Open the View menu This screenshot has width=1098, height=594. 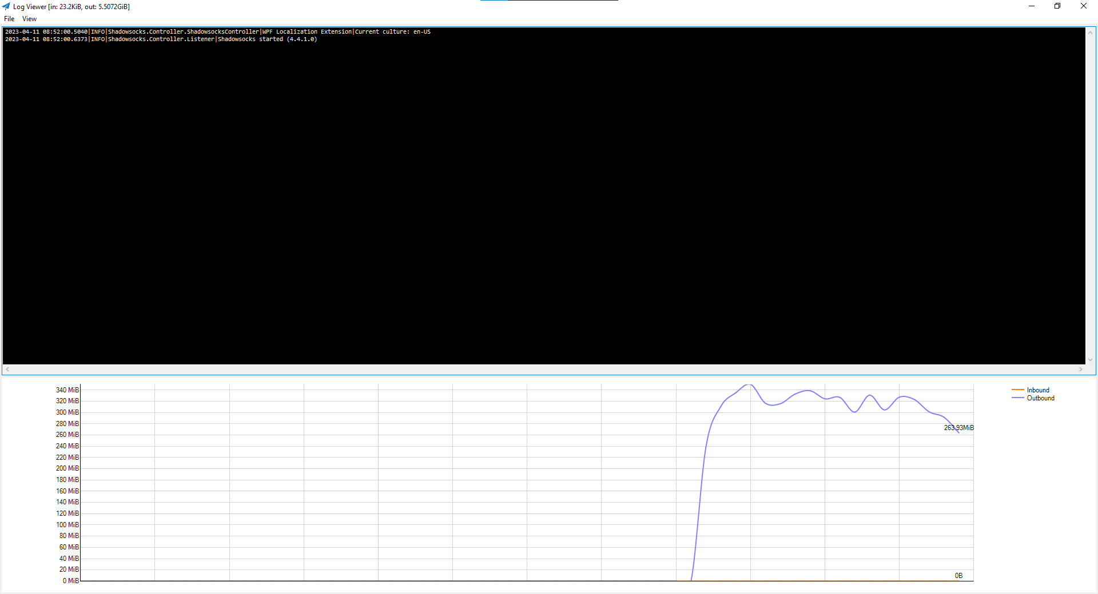pyautogui.click(x=29, y=18)
